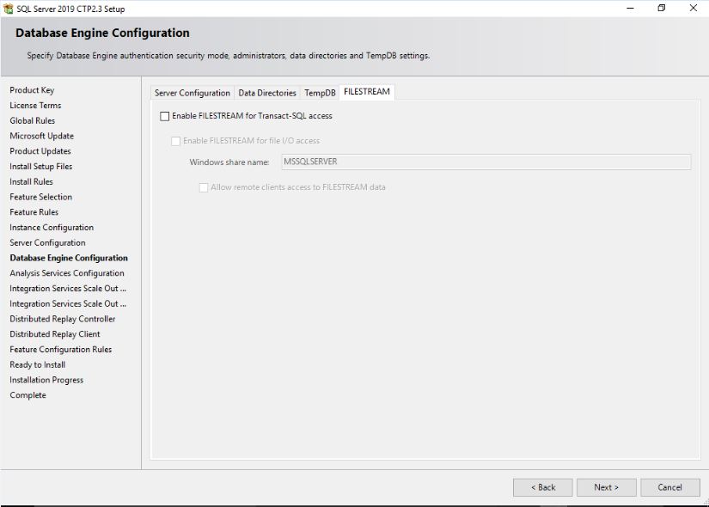Select License Terms step
The width and height of the screenshot is (709, 507).
[35, 106]
